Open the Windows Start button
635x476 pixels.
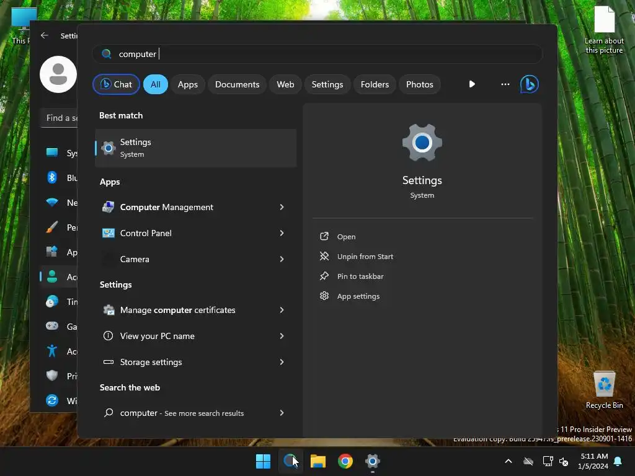263,461
